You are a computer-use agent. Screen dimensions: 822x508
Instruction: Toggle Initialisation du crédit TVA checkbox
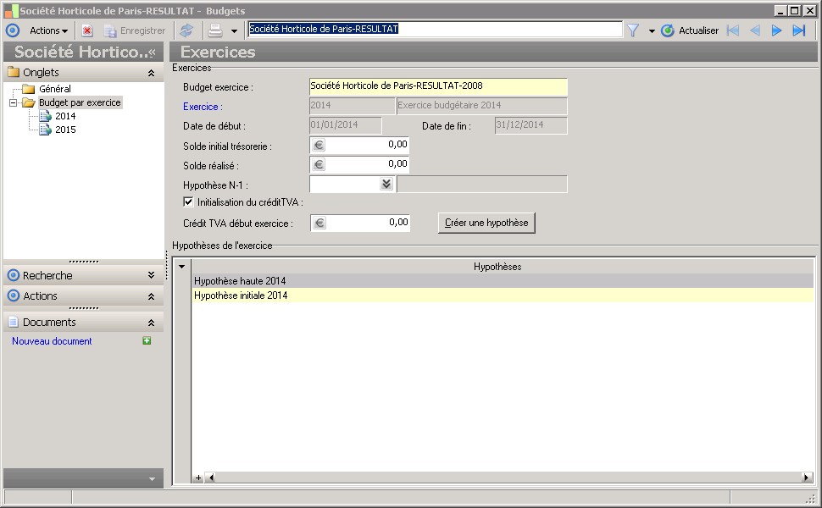(x=188, y=202)
